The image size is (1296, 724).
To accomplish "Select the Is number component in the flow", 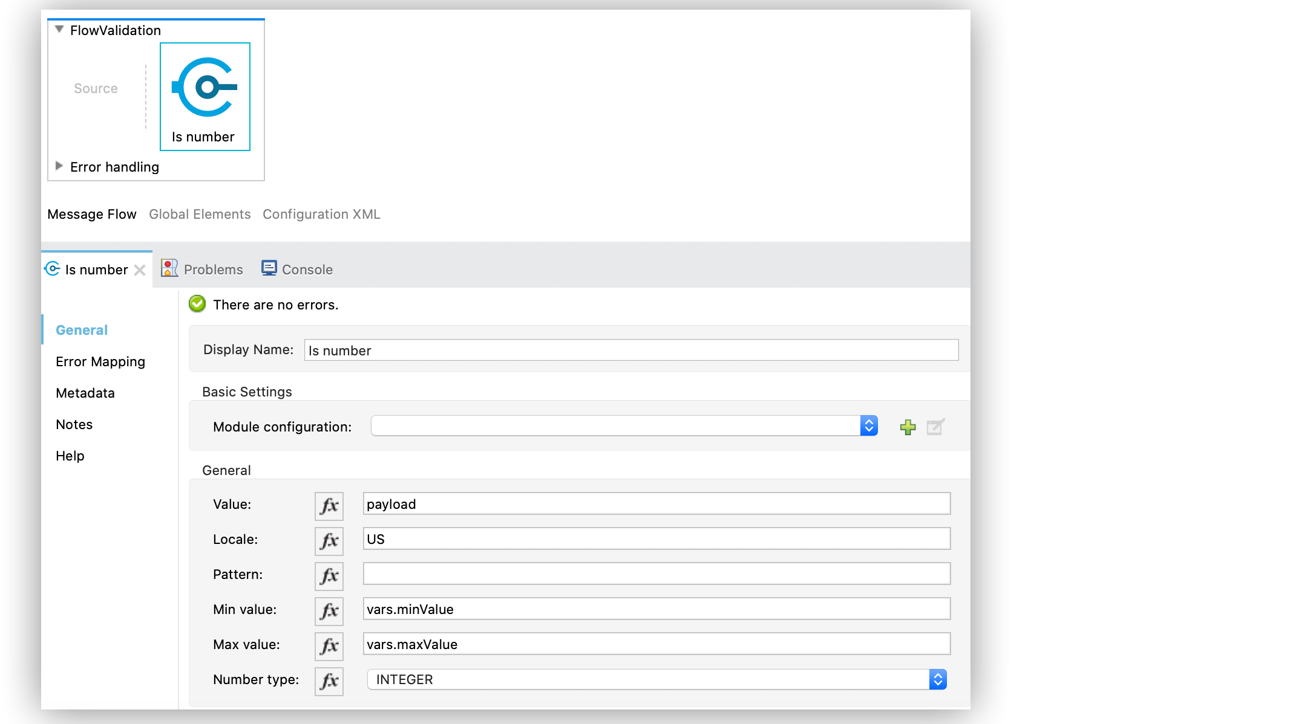I will [x=205, y=97].
